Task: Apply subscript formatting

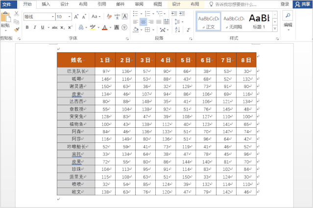Action: pos(63,27)
